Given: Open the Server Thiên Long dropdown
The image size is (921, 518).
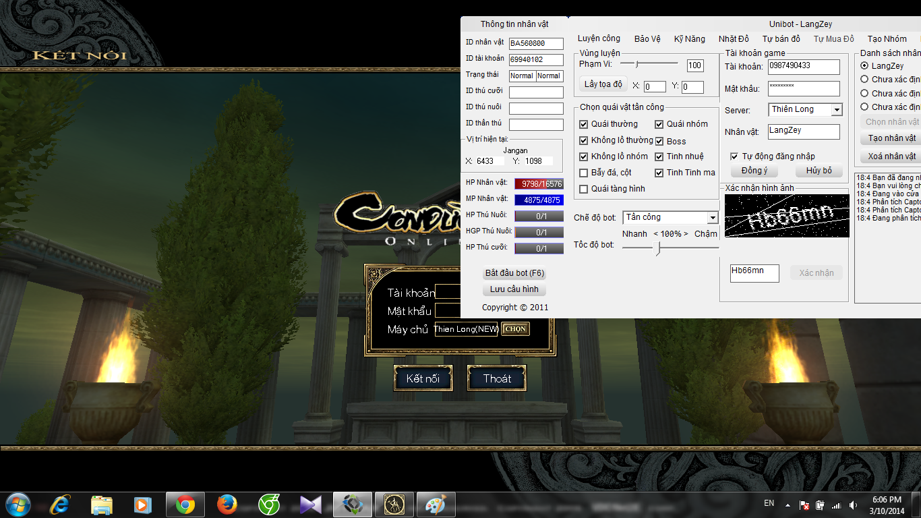Looking at the screenshot, I should 837,110.
